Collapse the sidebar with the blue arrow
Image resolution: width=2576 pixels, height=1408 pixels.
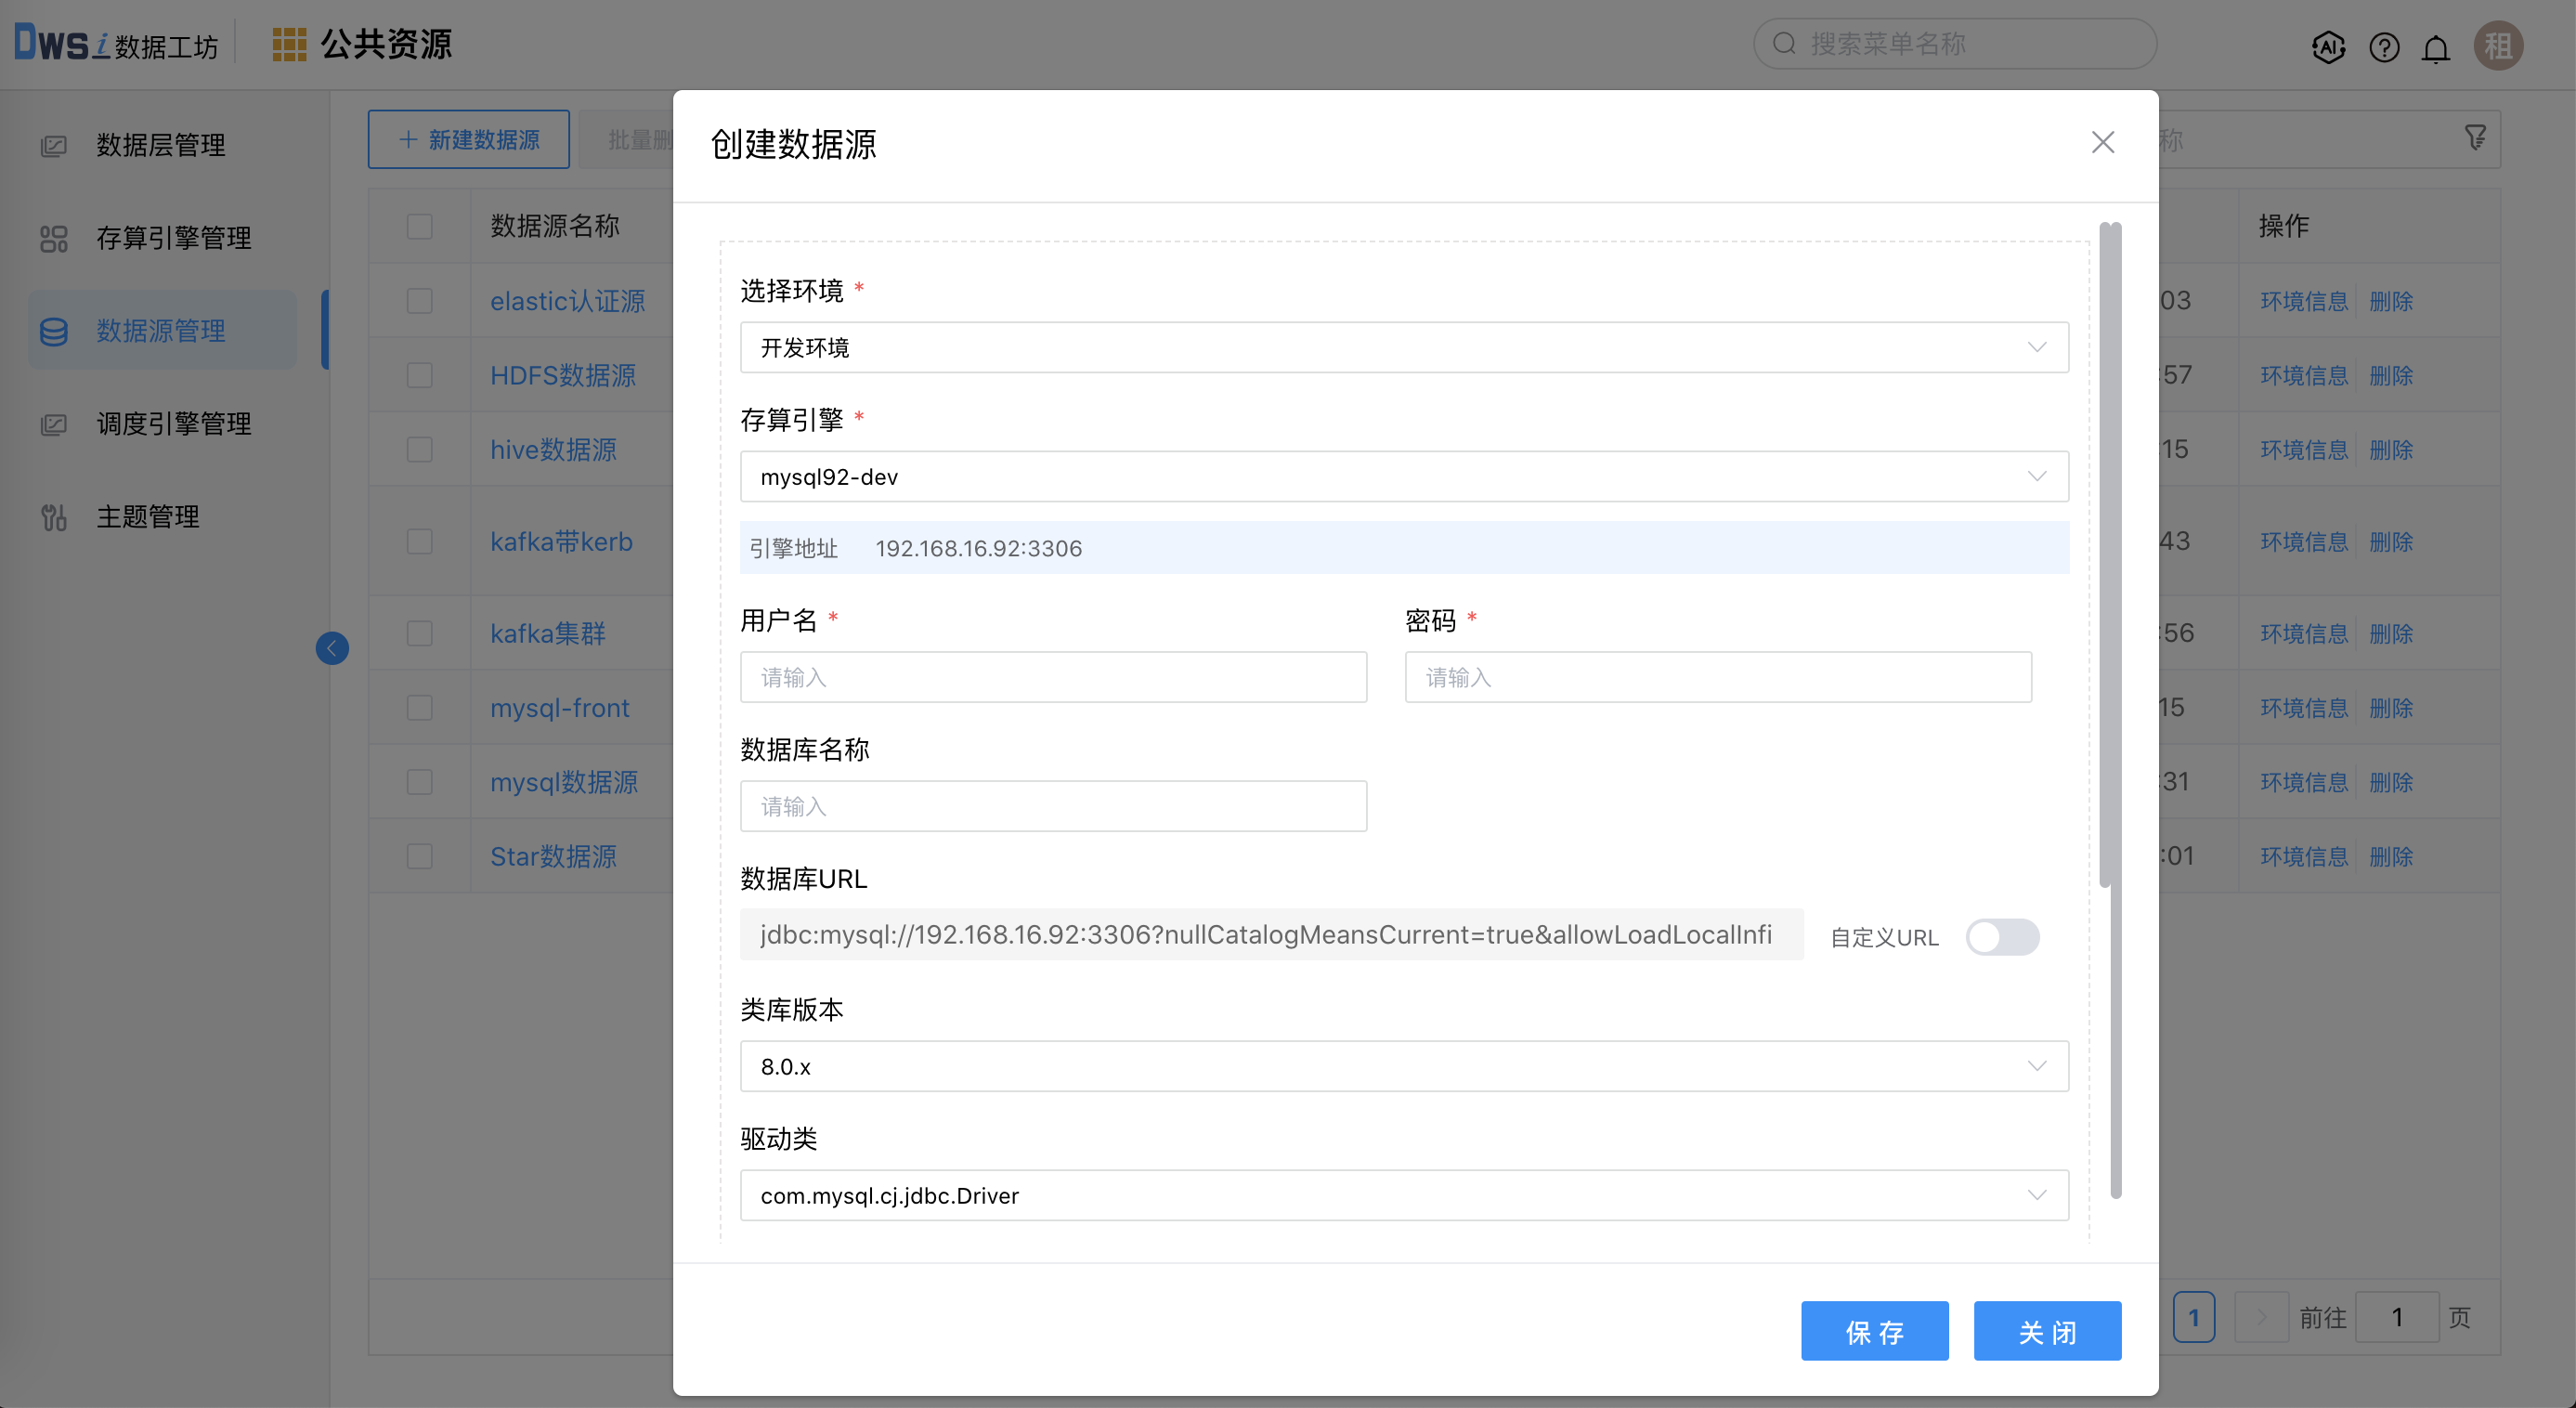(x=332, y=648)
